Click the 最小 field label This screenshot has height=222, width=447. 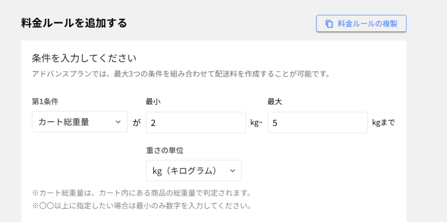[x=151, y=102]
